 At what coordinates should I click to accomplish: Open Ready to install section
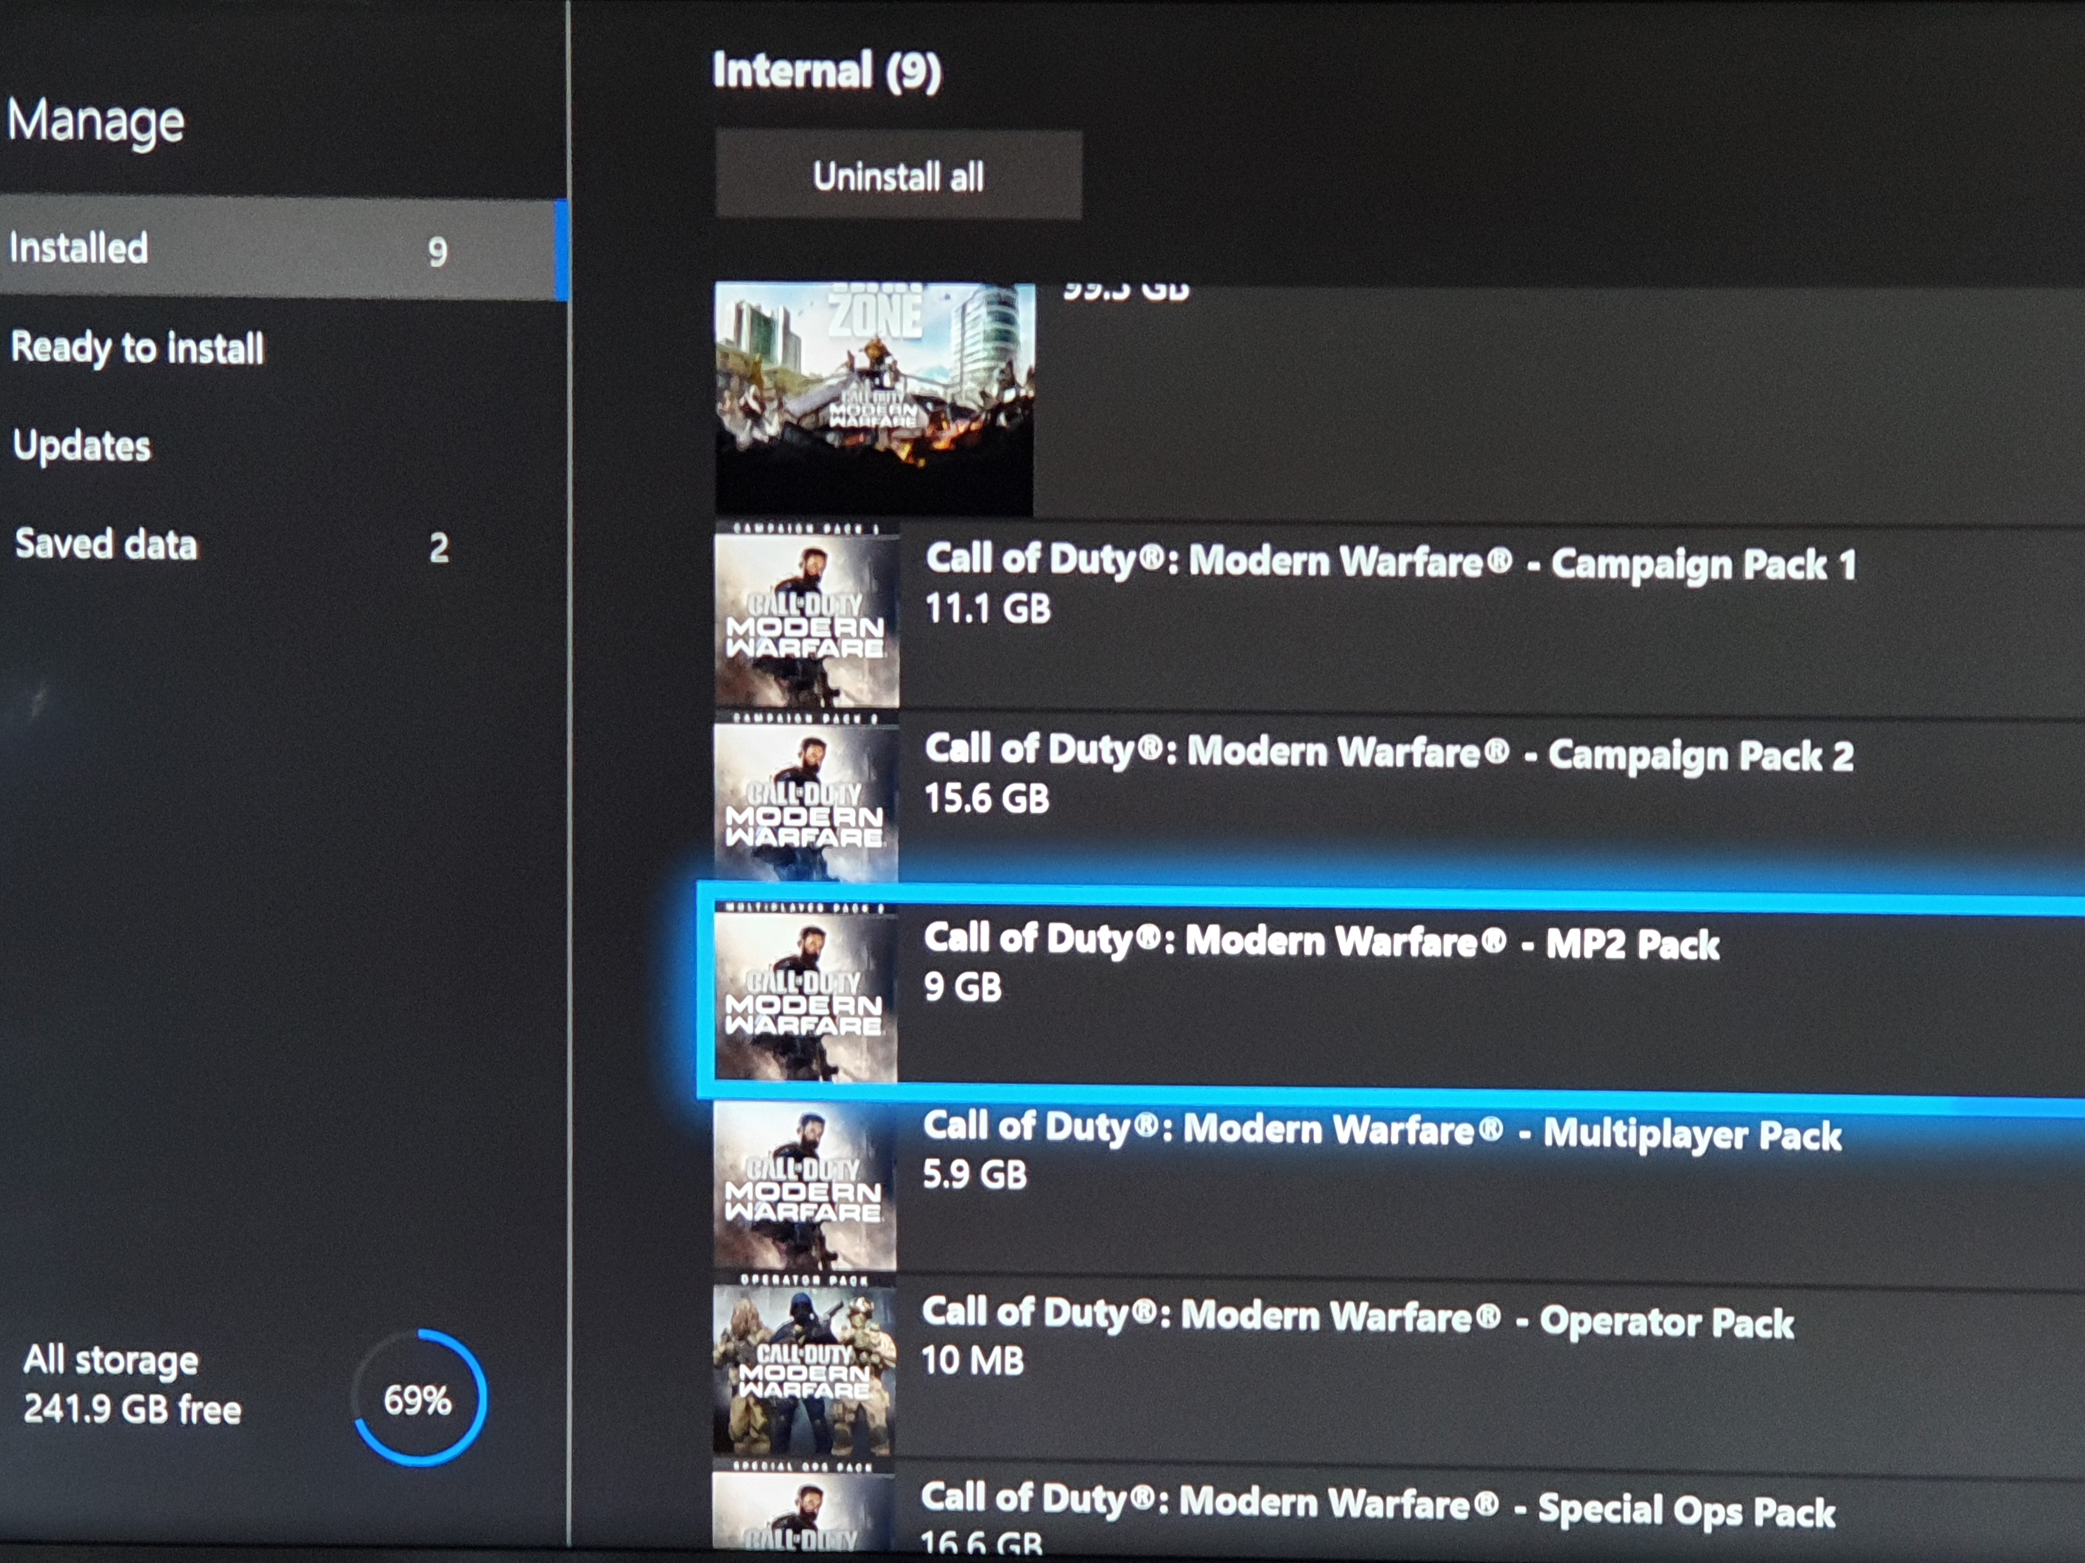tap(138, 348)
